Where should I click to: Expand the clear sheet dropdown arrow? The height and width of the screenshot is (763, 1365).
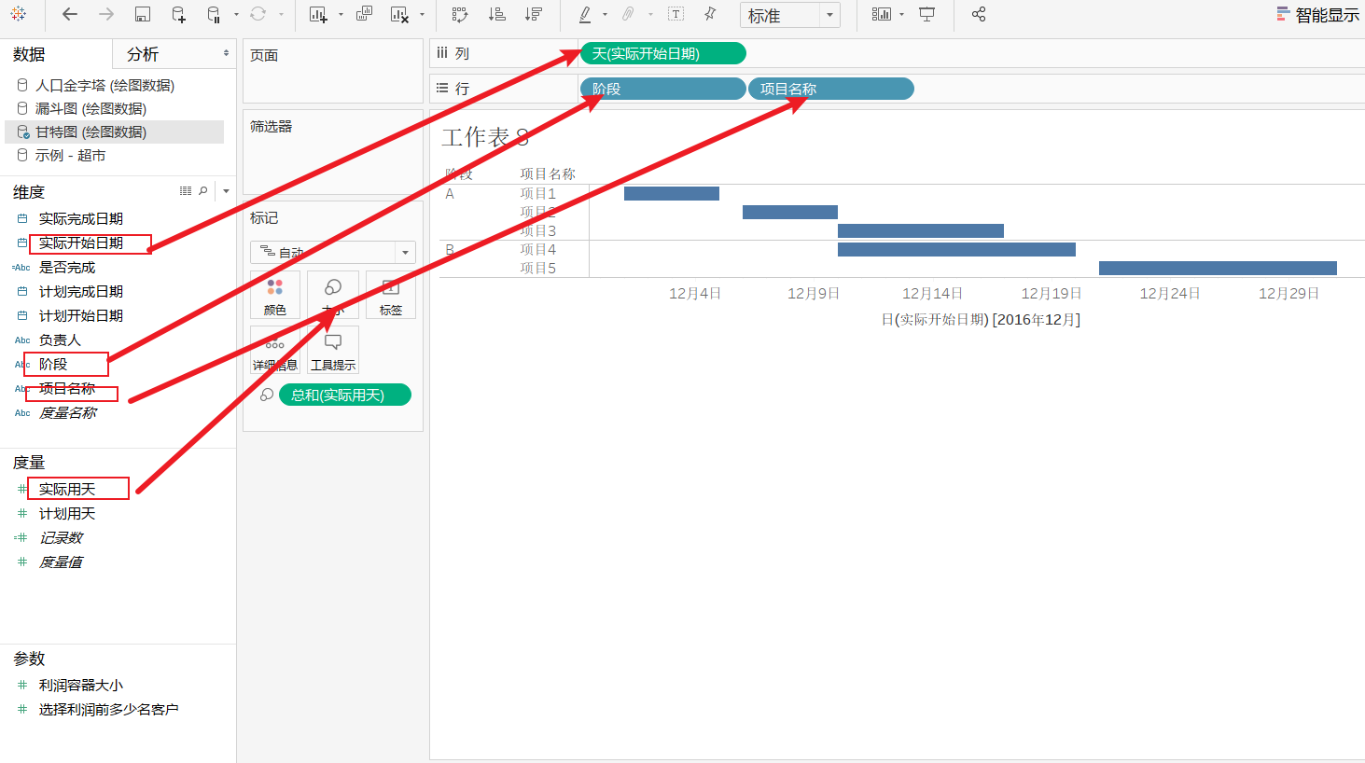tap(422, 15)
